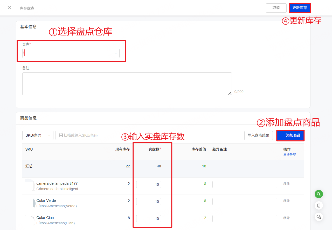Remove the Color-Cian row
The image size is (332, 230).
pyautogui.click(x=286, y=218)
